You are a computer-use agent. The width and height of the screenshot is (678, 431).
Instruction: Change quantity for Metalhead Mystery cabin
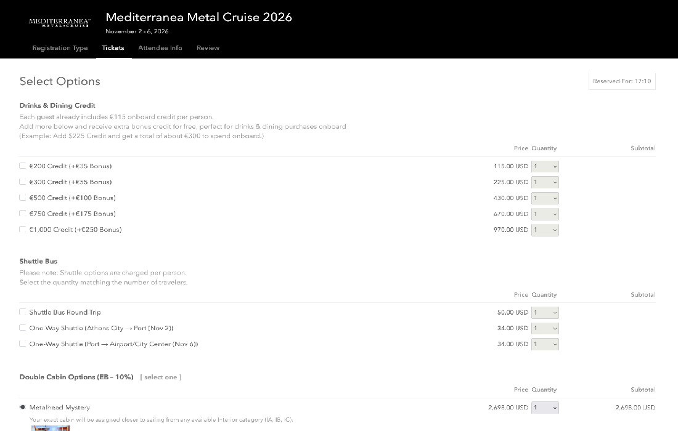(545, 408)
